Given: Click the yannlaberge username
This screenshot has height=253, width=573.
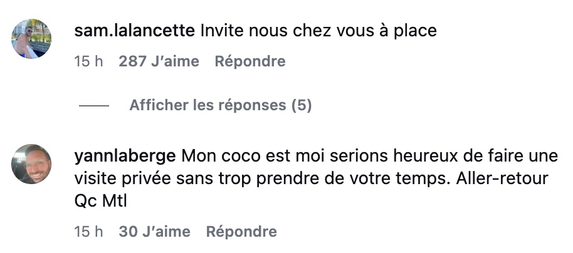Looking at the screenshot, I should coord(125,155).
